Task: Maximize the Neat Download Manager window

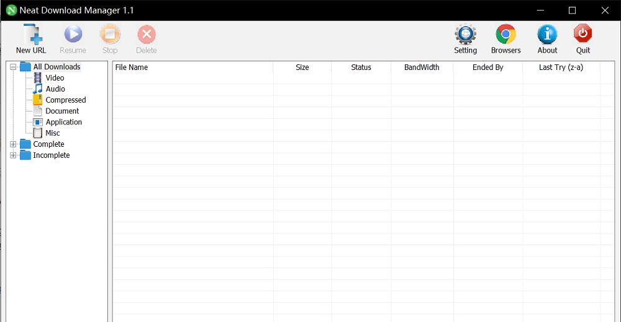Action: pos(573,11)
